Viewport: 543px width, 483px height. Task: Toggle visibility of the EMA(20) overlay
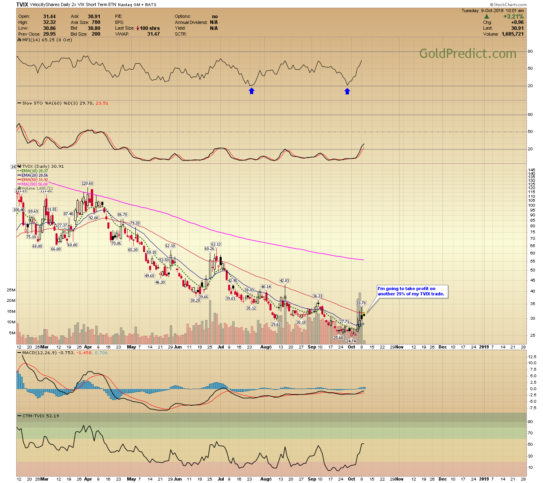19,175
